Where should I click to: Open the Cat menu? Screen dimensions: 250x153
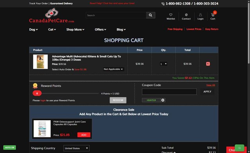(x=52, y=30)
